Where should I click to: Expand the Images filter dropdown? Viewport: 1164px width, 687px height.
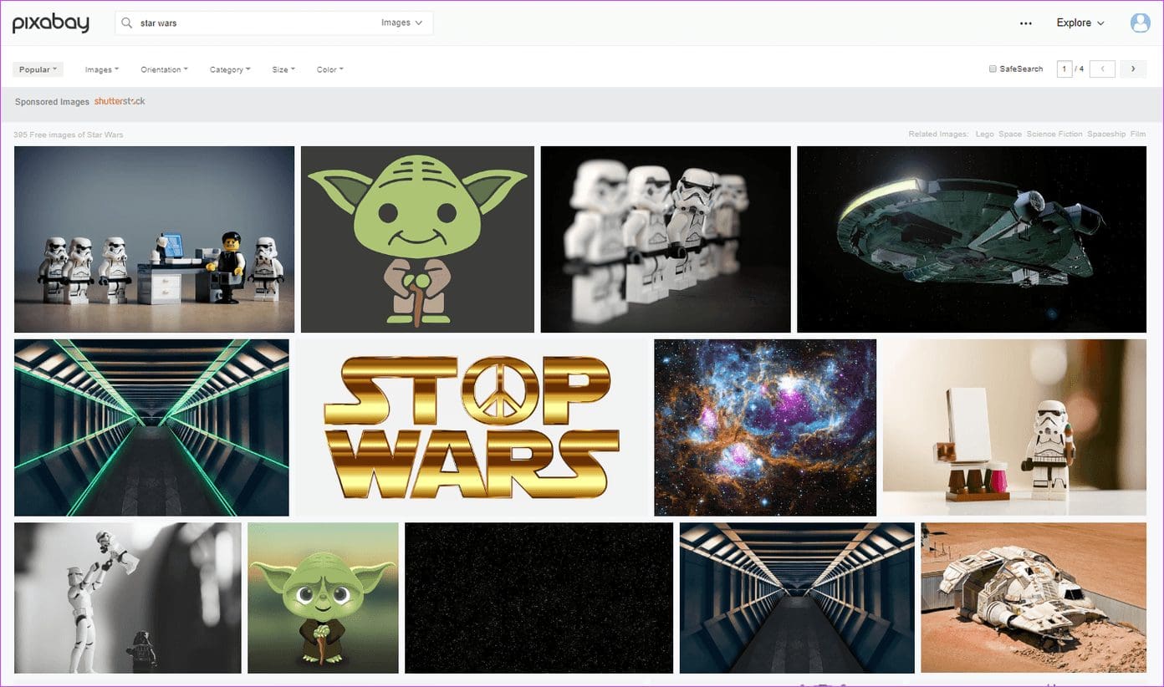pyautogui.click(x=102, y=69)
